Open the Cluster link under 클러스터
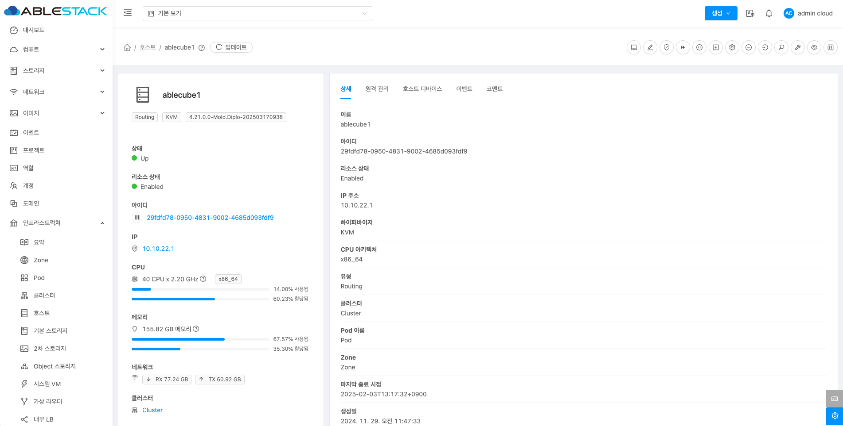843x426 pixels. click(152, 410)
